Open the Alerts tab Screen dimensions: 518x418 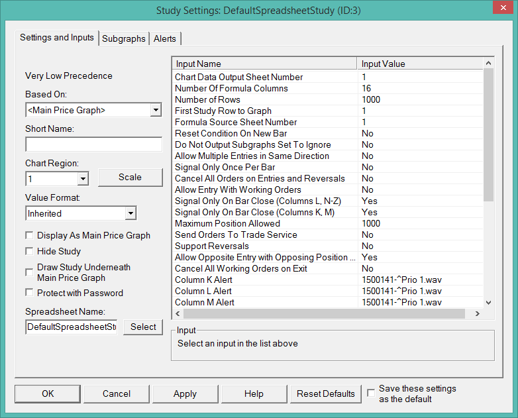click(165, 39)
